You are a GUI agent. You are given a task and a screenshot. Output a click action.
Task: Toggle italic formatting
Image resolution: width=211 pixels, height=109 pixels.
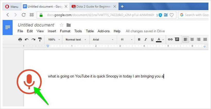pyautogui.click(x=146, y=39)
